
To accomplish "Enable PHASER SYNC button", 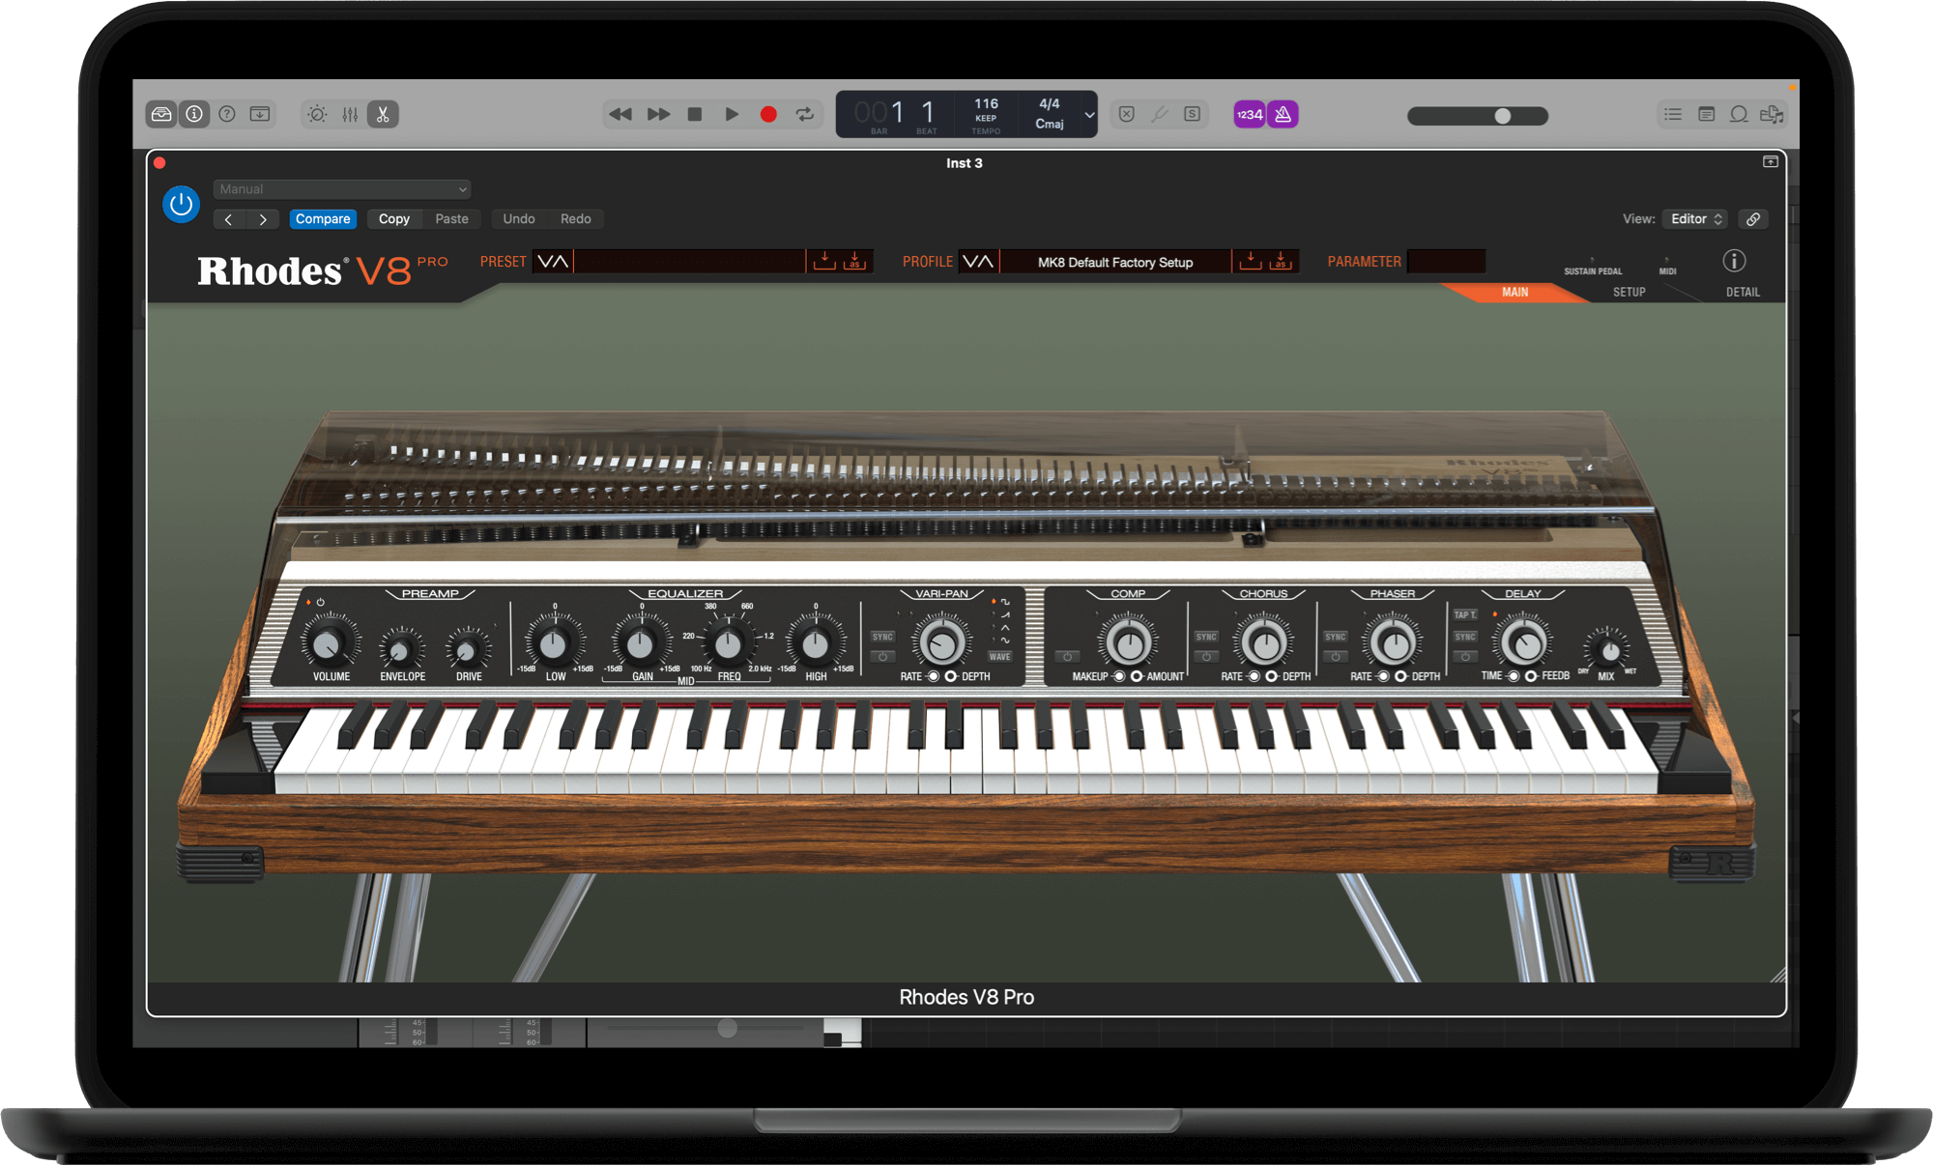I will point(1336,637).
